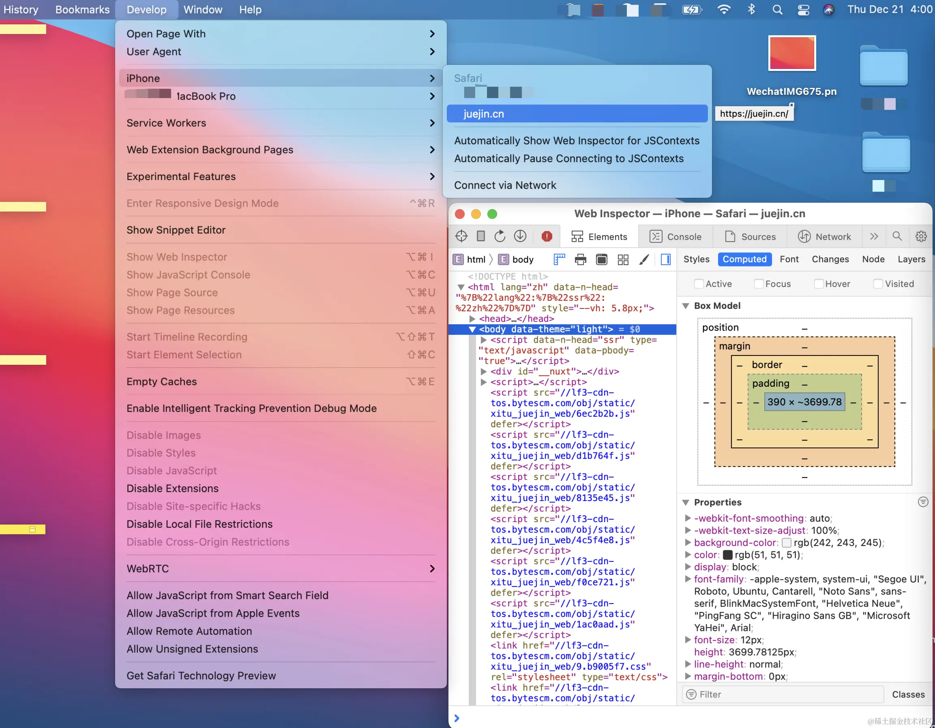
Task: Reload the inspected page
Action: 500,236
